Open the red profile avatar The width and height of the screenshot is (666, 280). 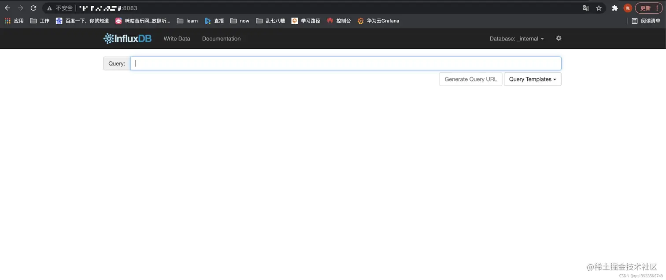628,8
